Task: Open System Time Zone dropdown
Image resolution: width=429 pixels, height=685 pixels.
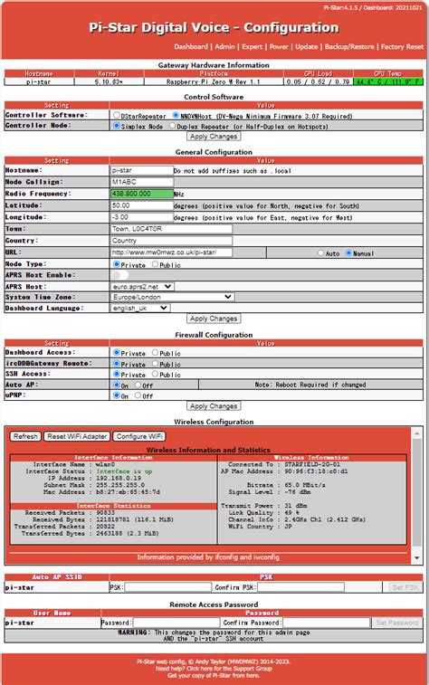Action: tap(173, 297)
